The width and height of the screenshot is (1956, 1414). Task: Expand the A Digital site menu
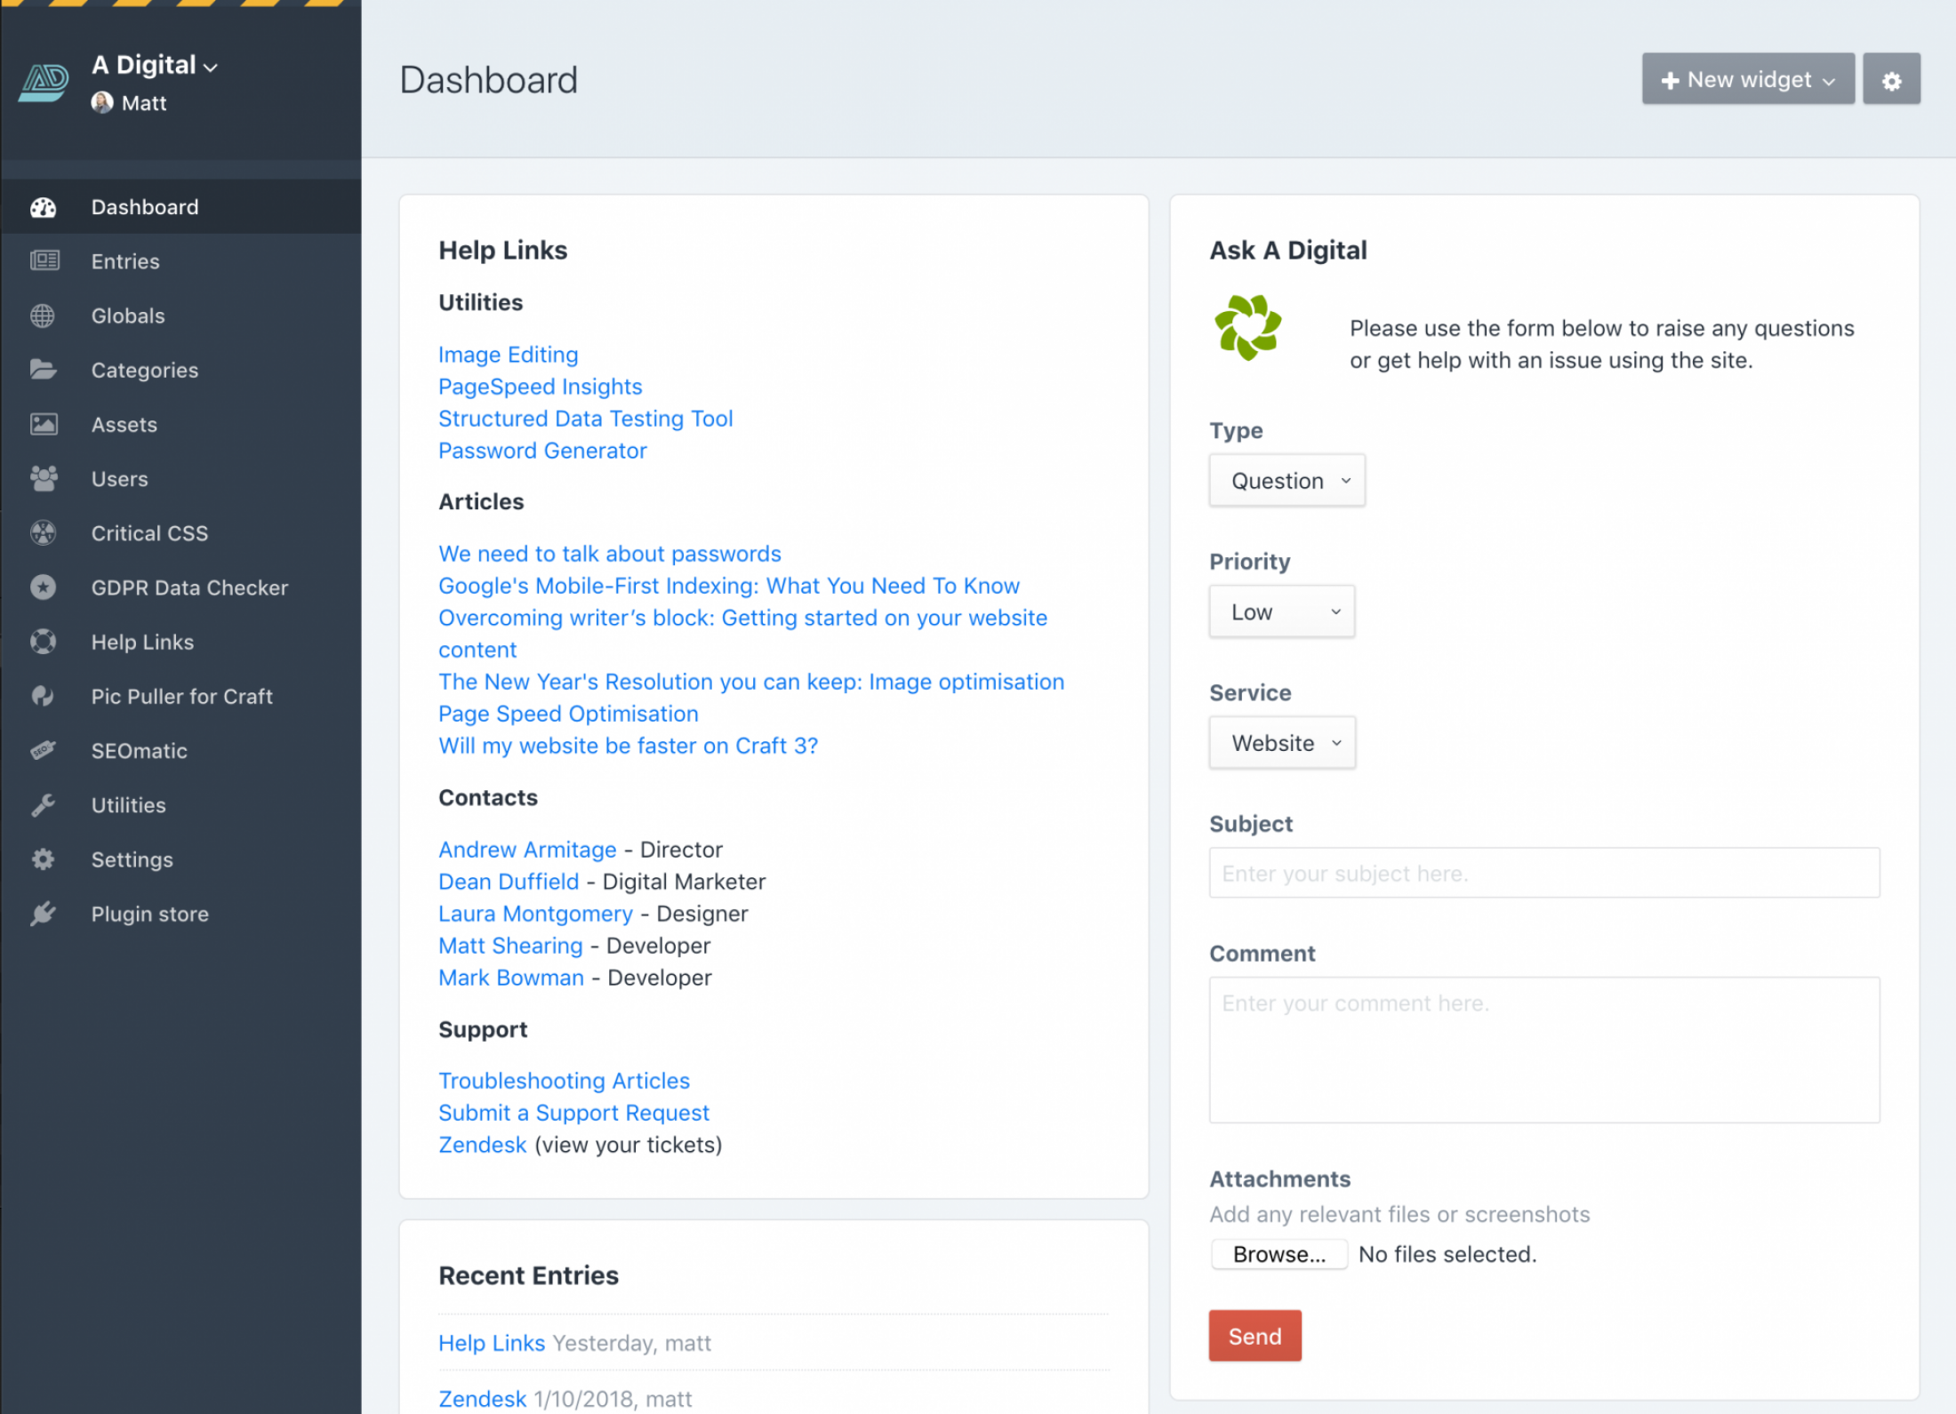coord(155,65)
